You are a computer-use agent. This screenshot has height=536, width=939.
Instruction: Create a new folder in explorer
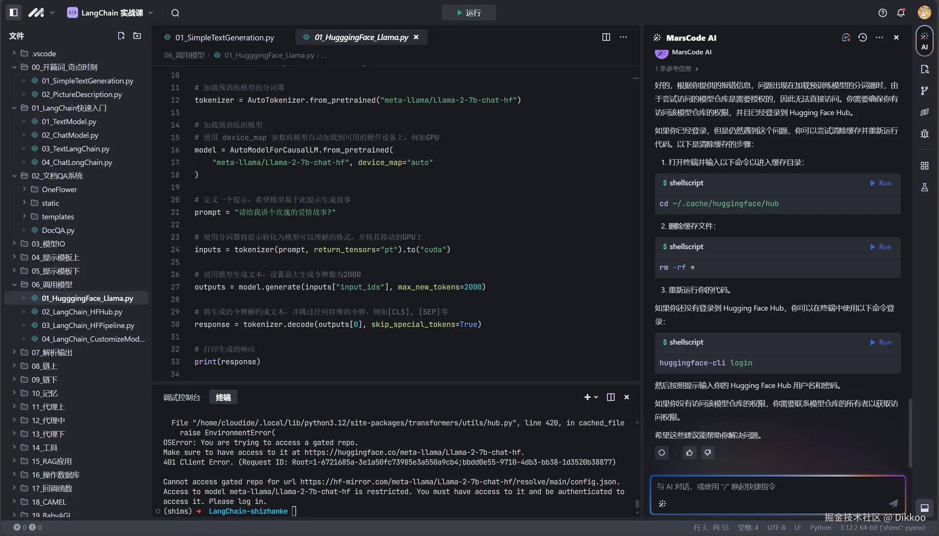[x=137, y=36]
